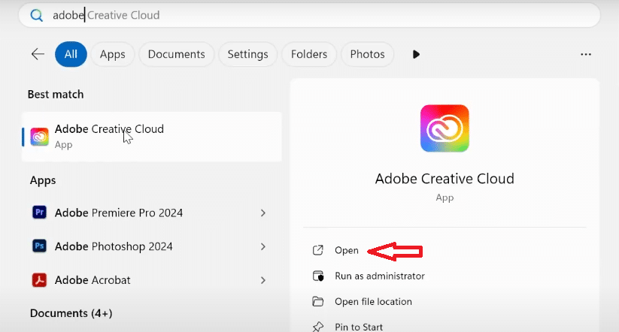619x332 pixels.
Task: Click Open in the preview pane
Action: [x=346, y=250]
